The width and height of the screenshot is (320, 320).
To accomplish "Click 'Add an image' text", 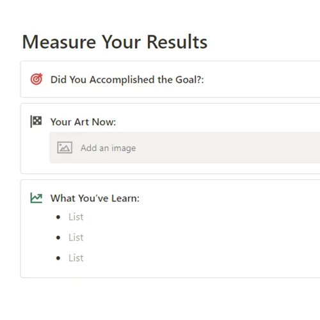I will pos(108,148).
